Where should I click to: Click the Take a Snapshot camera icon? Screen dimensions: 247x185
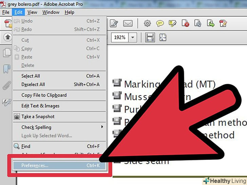coord(17,117)
